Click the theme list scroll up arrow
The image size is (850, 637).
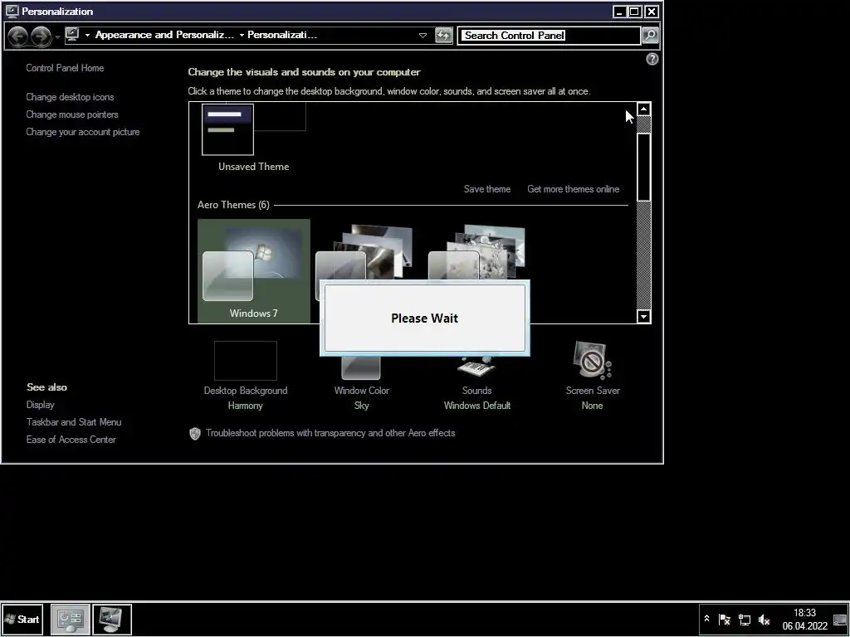click(643, 109)
